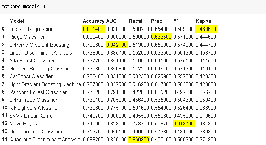266x145 pixels.
Task: Select the Accuracy column header
Action: click(x=93, y=21)
